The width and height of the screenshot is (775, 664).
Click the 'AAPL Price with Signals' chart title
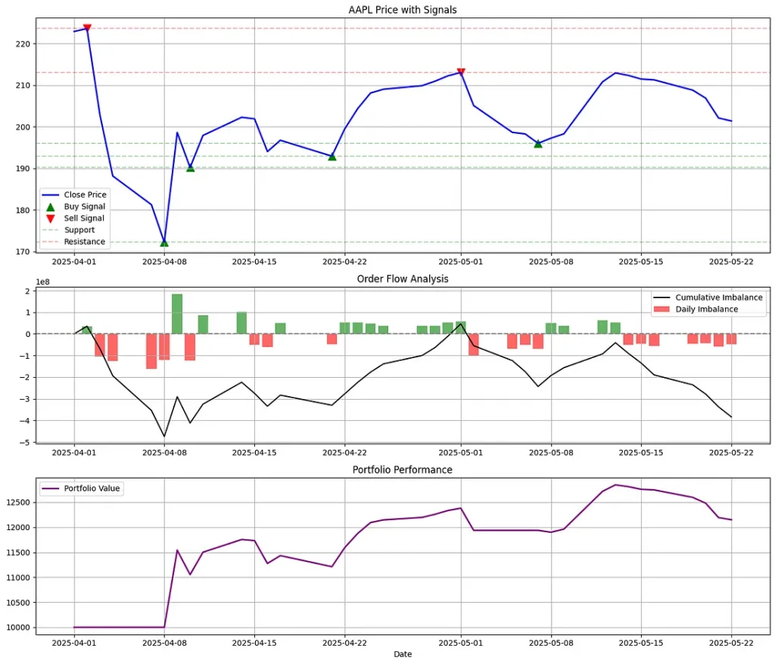click(x=403, y=10)
